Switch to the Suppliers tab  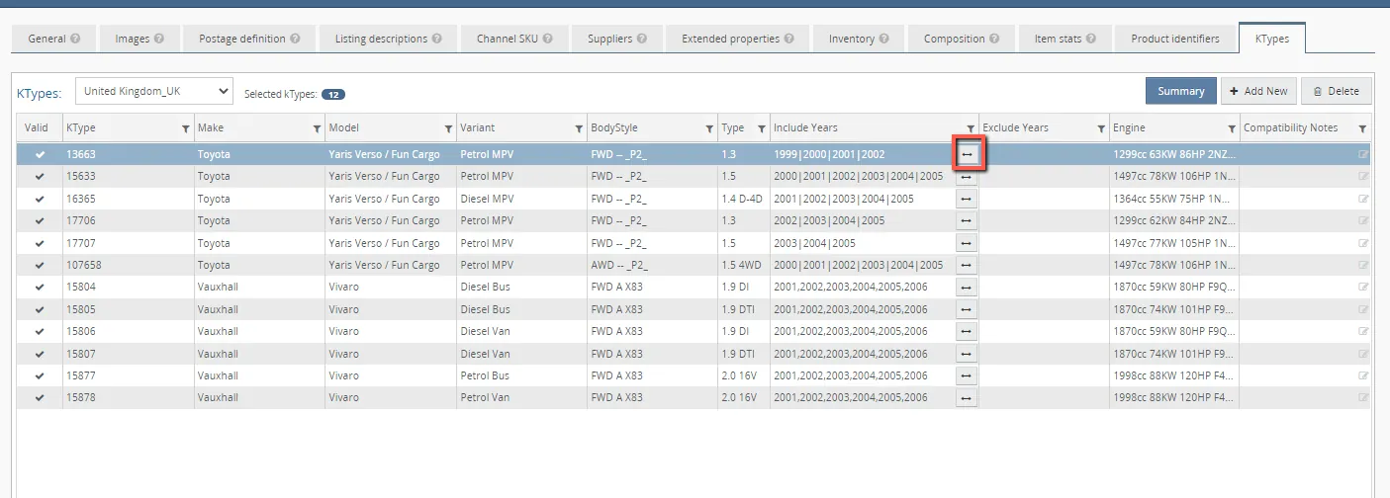coord(617,39)
